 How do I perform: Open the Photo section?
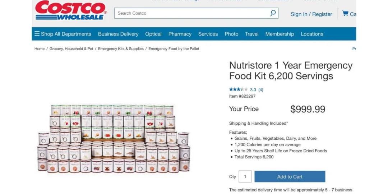(x=231, y=34)
